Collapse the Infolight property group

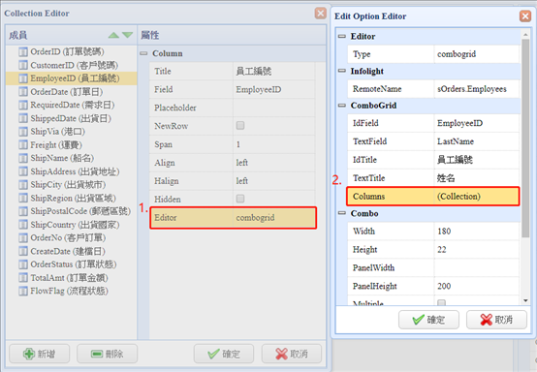(x=342, y=71)
